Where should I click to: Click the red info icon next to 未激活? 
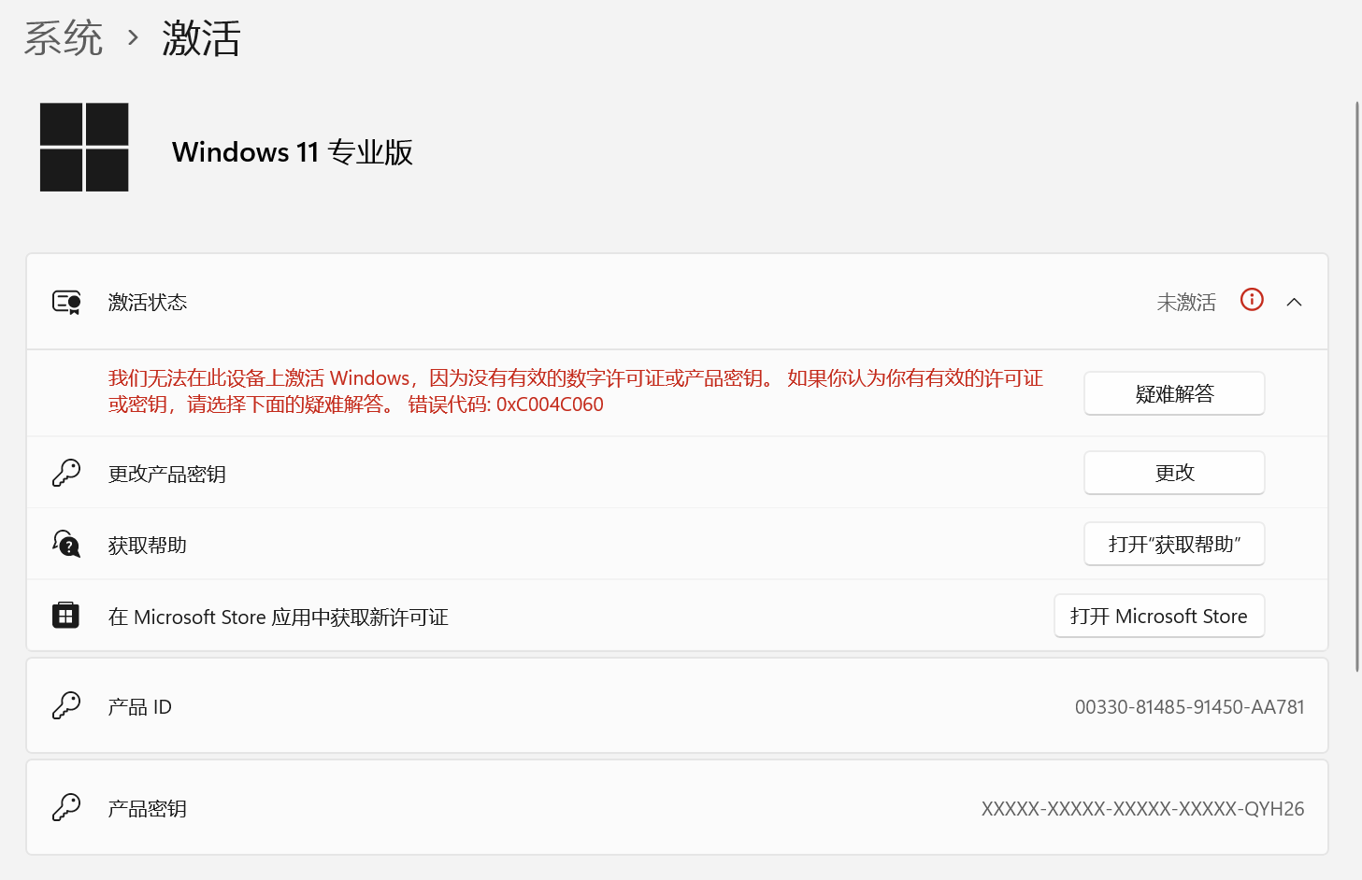click(x=1252, y=300)
